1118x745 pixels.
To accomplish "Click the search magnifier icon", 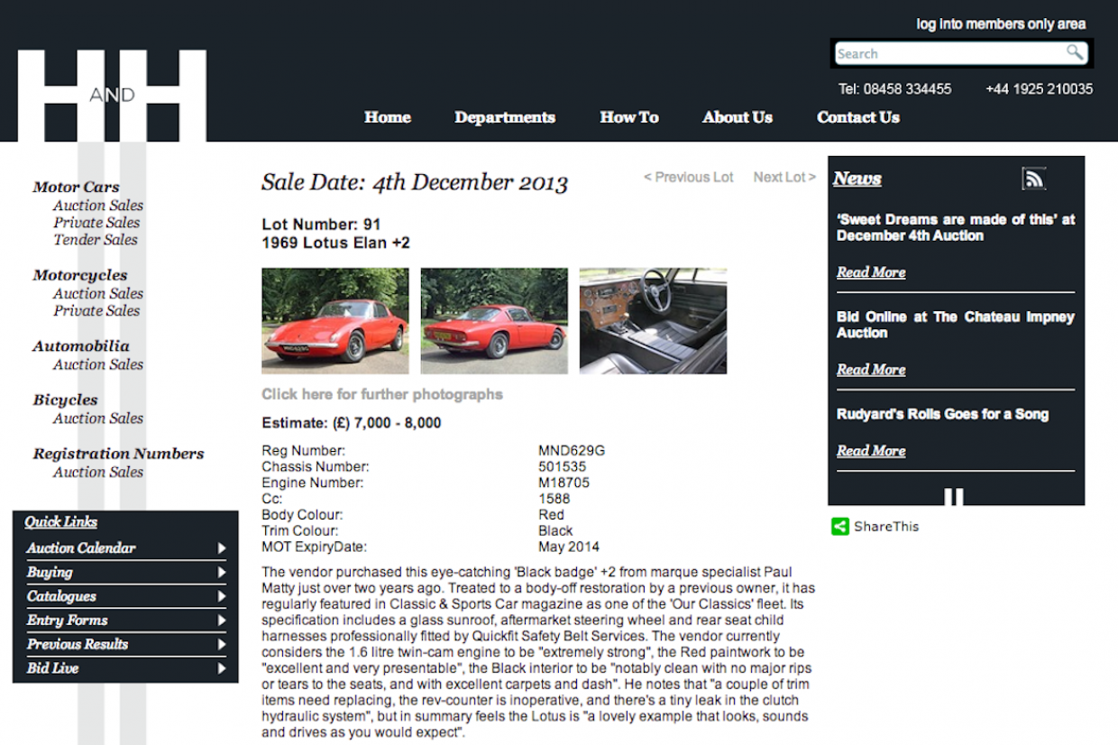I will pyautogui.click(x=1075, y=52).
